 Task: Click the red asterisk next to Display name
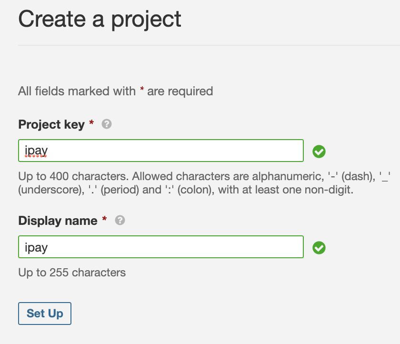(104, 221)
